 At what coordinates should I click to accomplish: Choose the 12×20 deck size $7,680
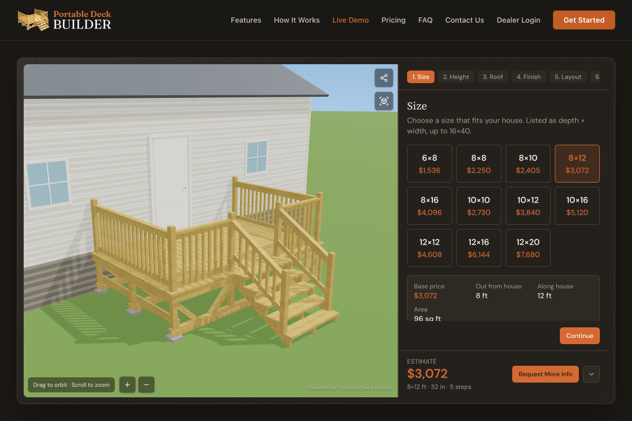528,248
